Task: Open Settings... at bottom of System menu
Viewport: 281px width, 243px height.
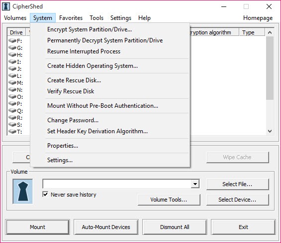Action: point(110,160)
